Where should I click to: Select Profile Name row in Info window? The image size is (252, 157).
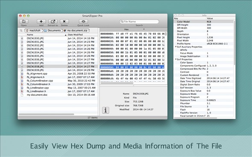[x=204, y=44]
